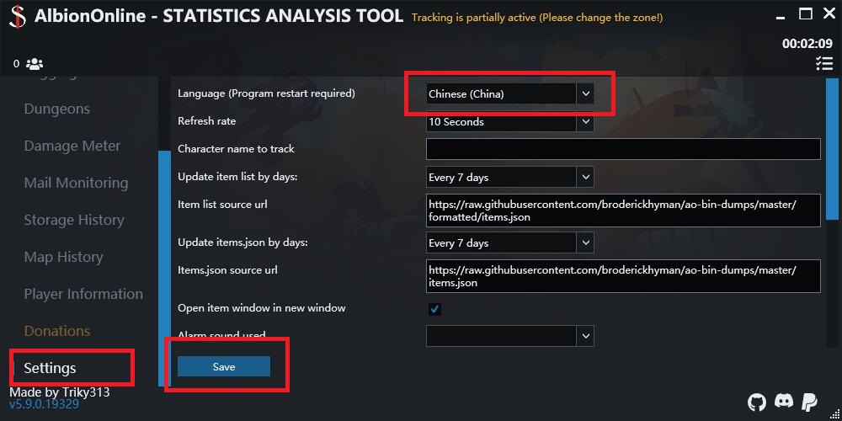
Task: Maximize the application window
Action: pyautogui.click(x=806, y=14)
